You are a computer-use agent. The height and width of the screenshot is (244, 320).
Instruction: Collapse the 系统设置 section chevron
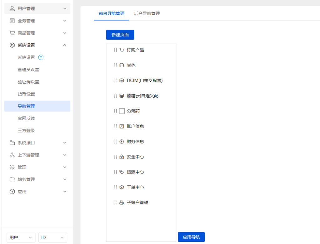click(x=65, y=45)
